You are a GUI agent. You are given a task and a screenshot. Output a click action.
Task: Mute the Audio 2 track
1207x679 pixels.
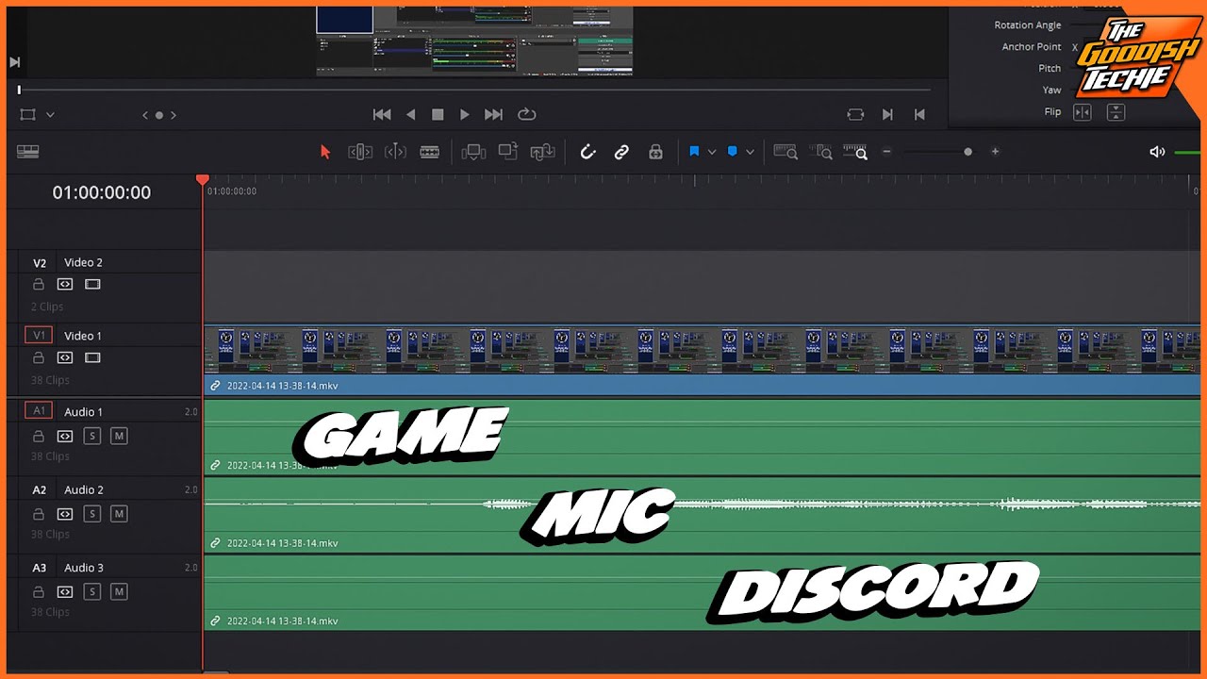pos(119,514)
